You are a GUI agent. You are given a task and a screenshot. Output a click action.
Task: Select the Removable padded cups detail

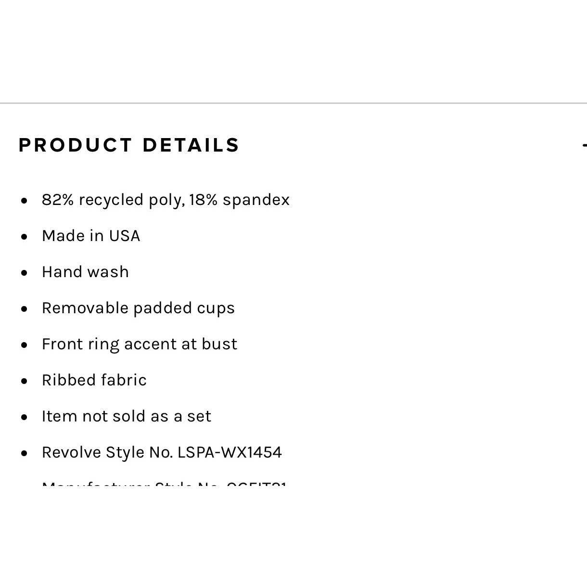point(138,308)
